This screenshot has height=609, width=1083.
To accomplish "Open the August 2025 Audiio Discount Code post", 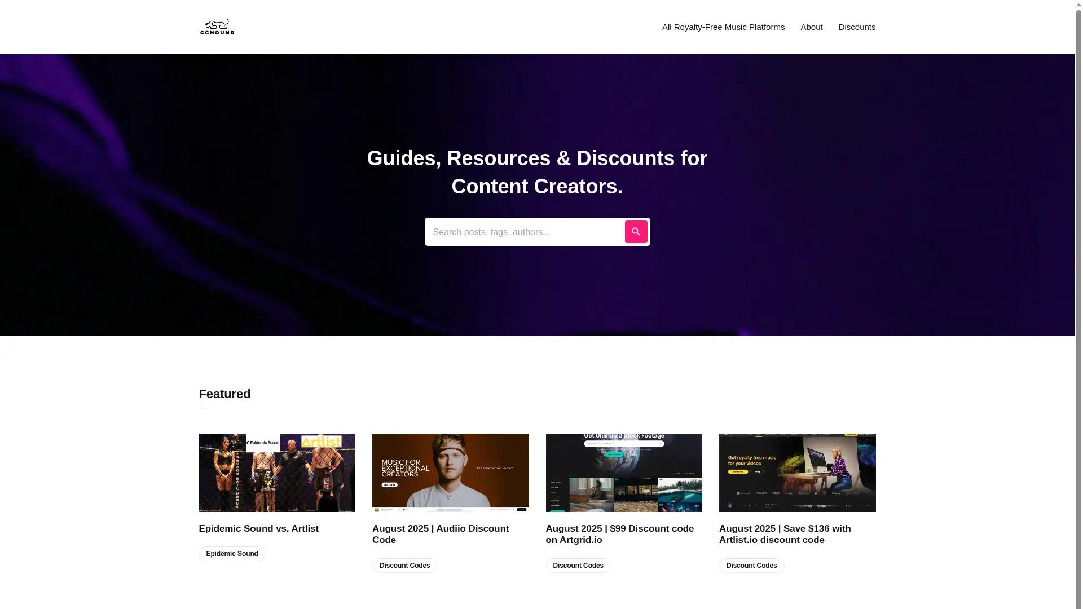I will click(441, 534).
